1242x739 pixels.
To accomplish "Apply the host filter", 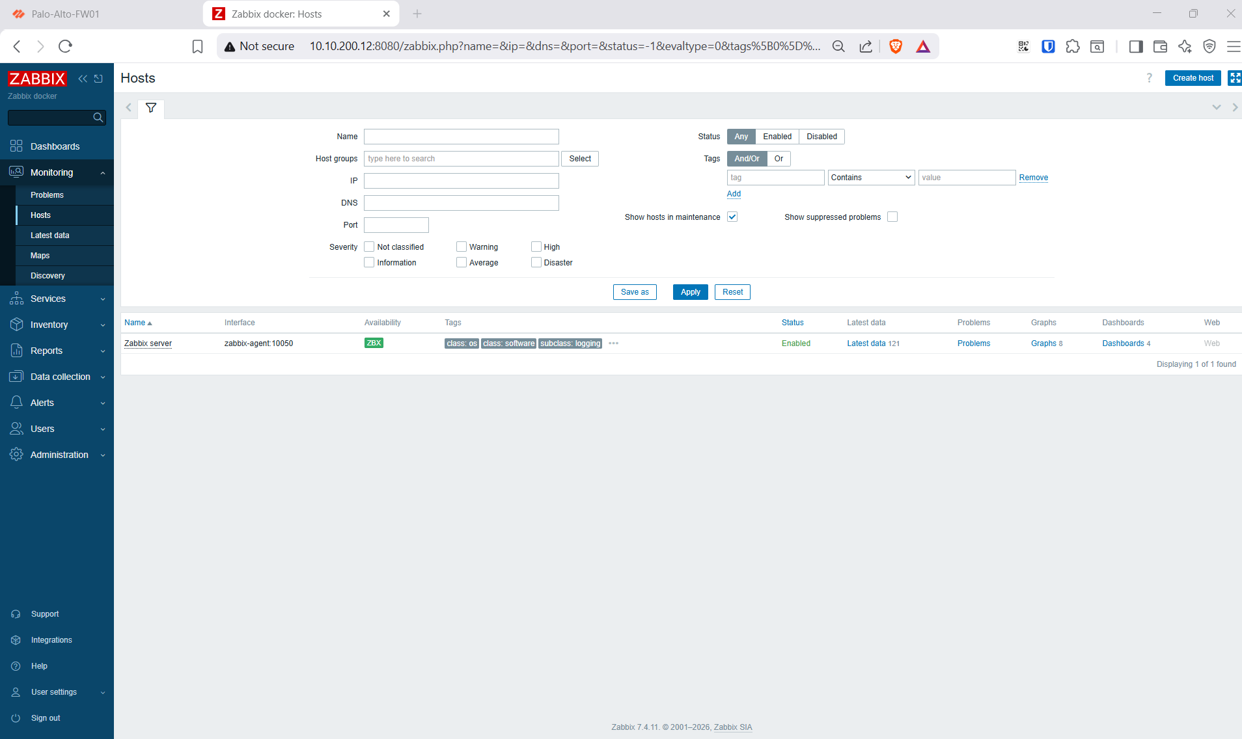I will 690,292.
